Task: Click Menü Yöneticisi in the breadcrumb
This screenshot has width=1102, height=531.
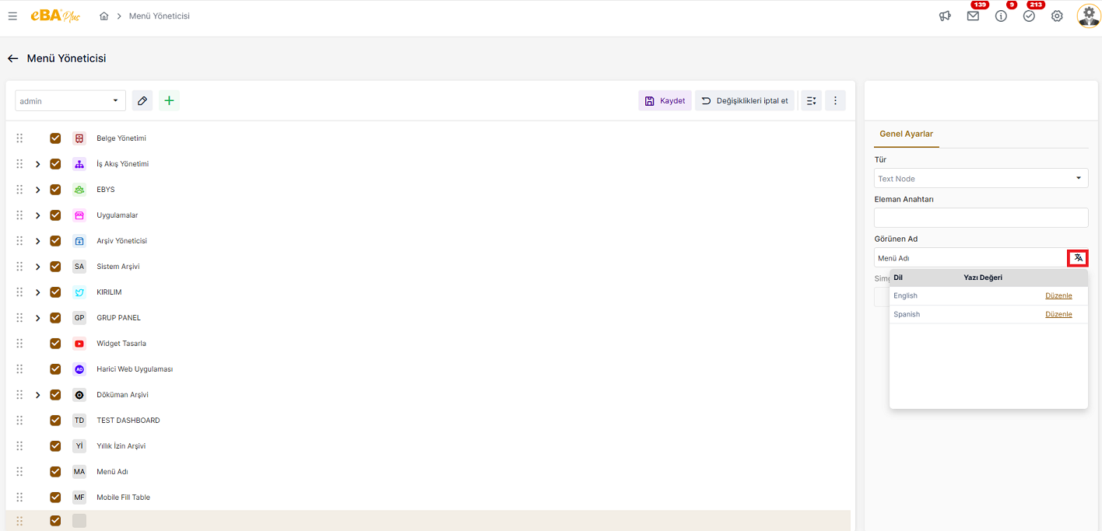Action: coord(160,16)
